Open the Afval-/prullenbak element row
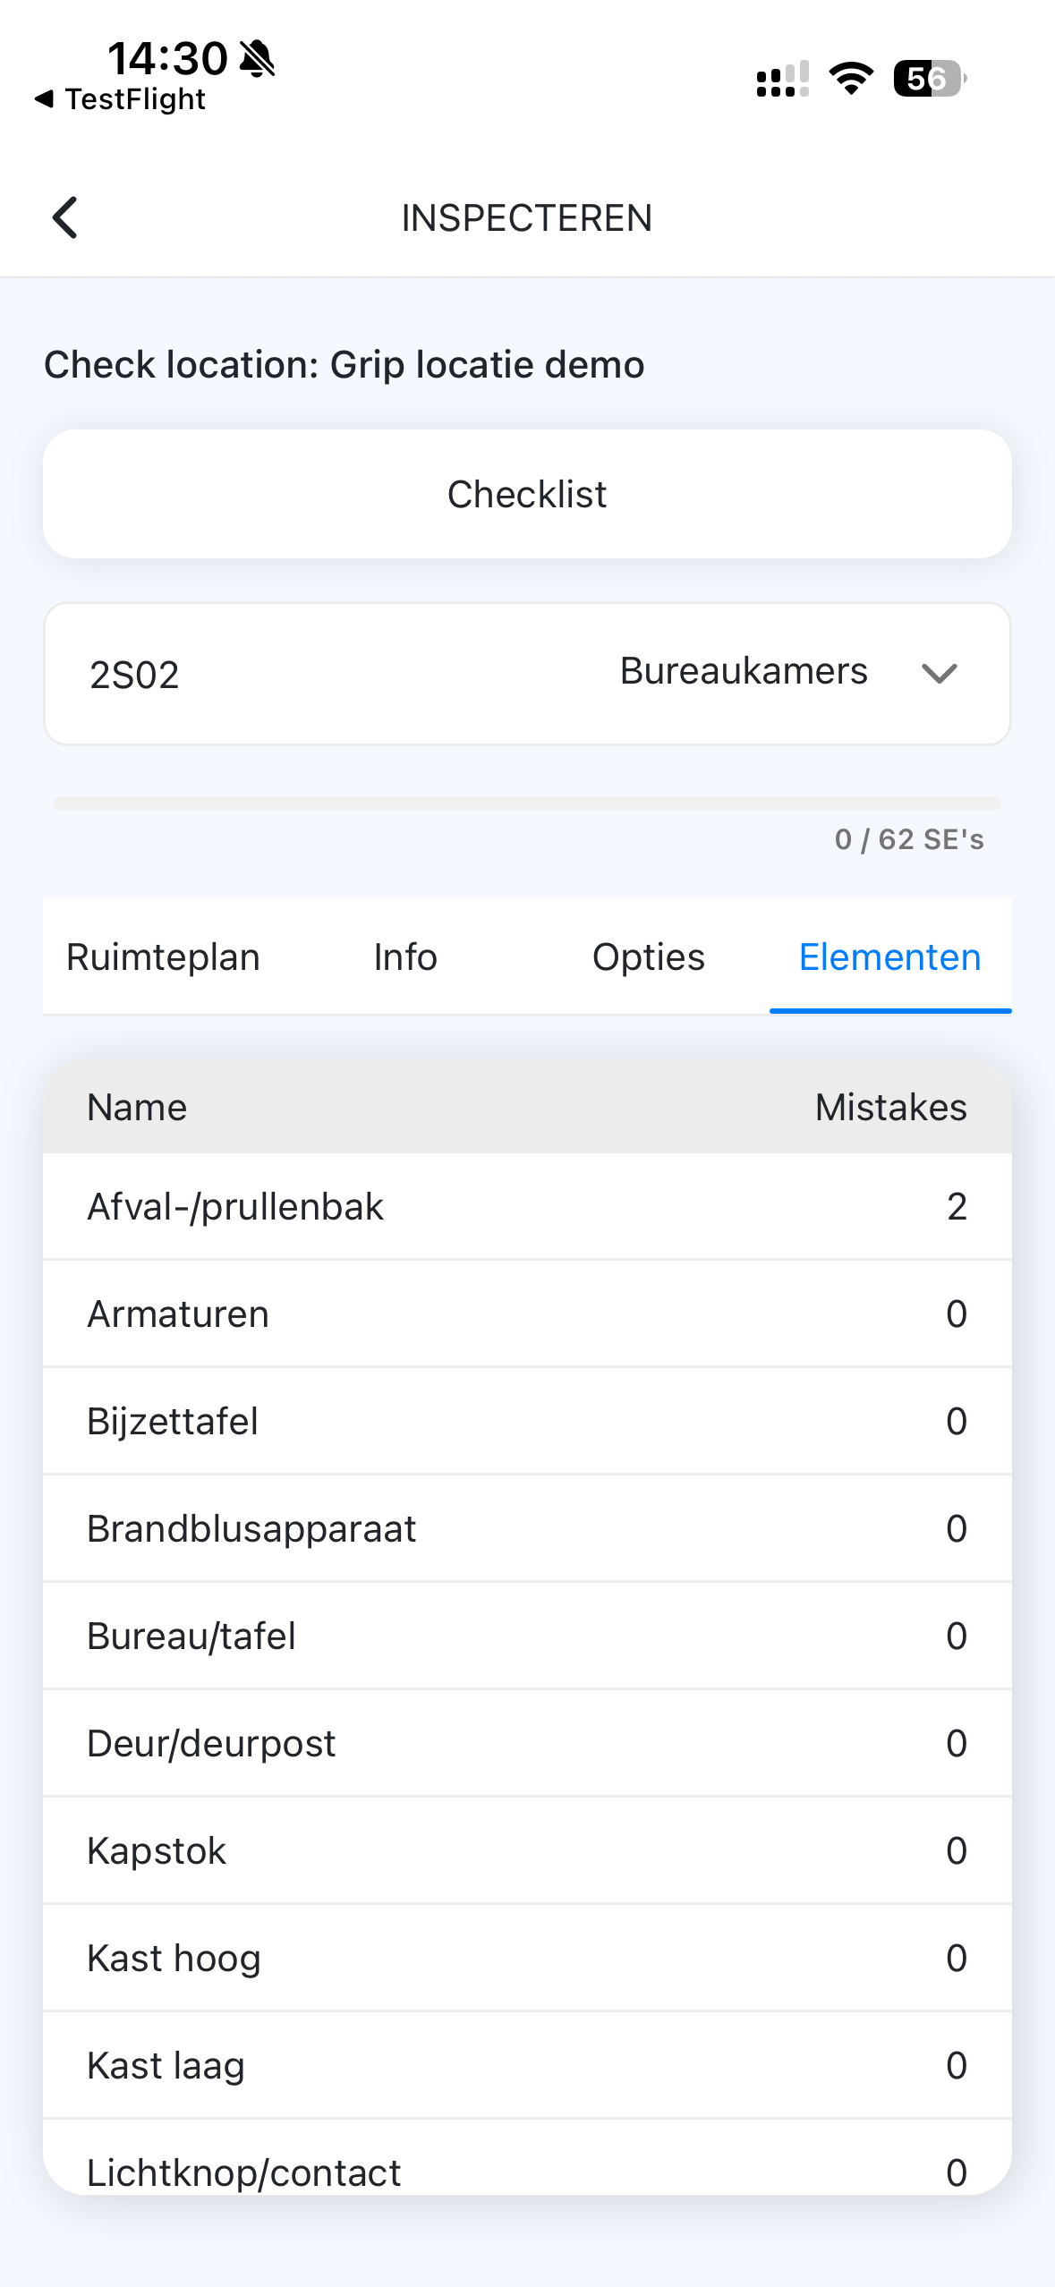 point(527,1206)
